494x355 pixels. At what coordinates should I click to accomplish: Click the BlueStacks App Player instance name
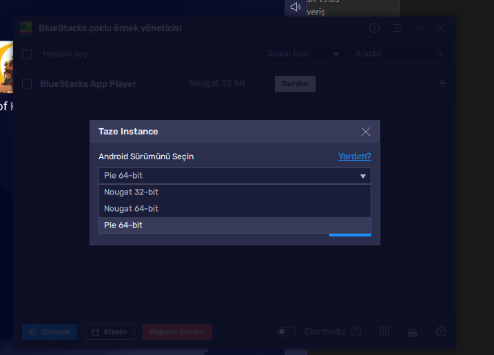tap(88, 84)
